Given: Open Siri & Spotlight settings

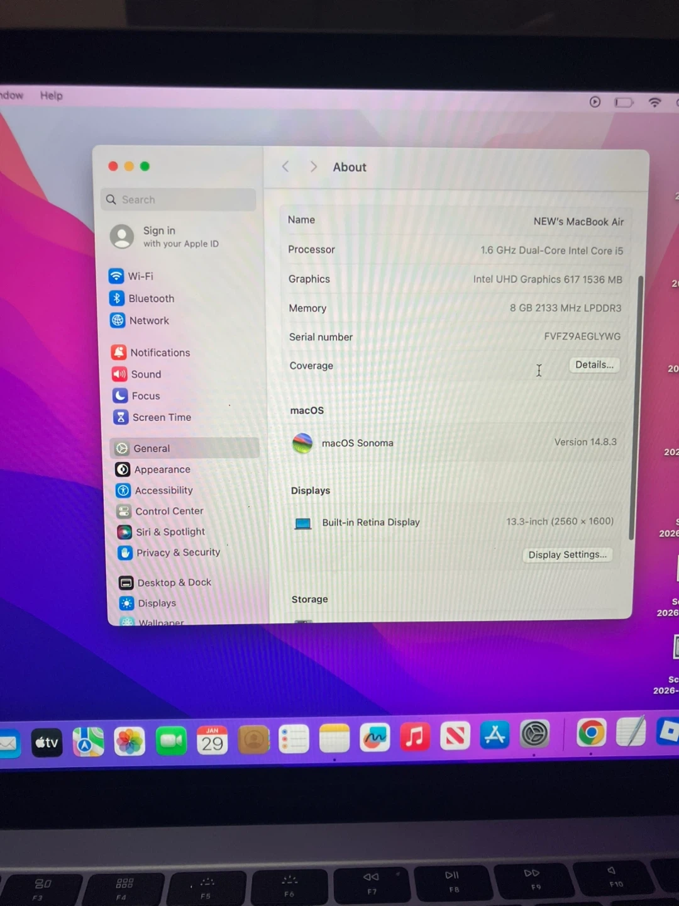Looking at the screenshot, I should [170, 532].
